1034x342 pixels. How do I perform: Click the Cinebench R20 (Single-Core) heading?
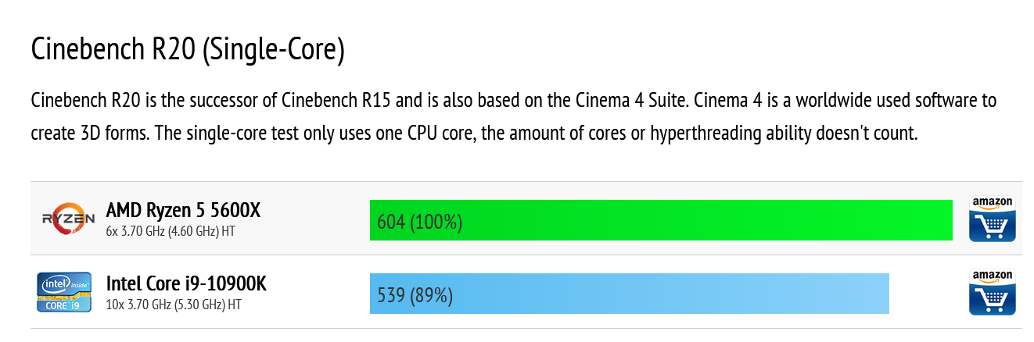pos(188,48)
